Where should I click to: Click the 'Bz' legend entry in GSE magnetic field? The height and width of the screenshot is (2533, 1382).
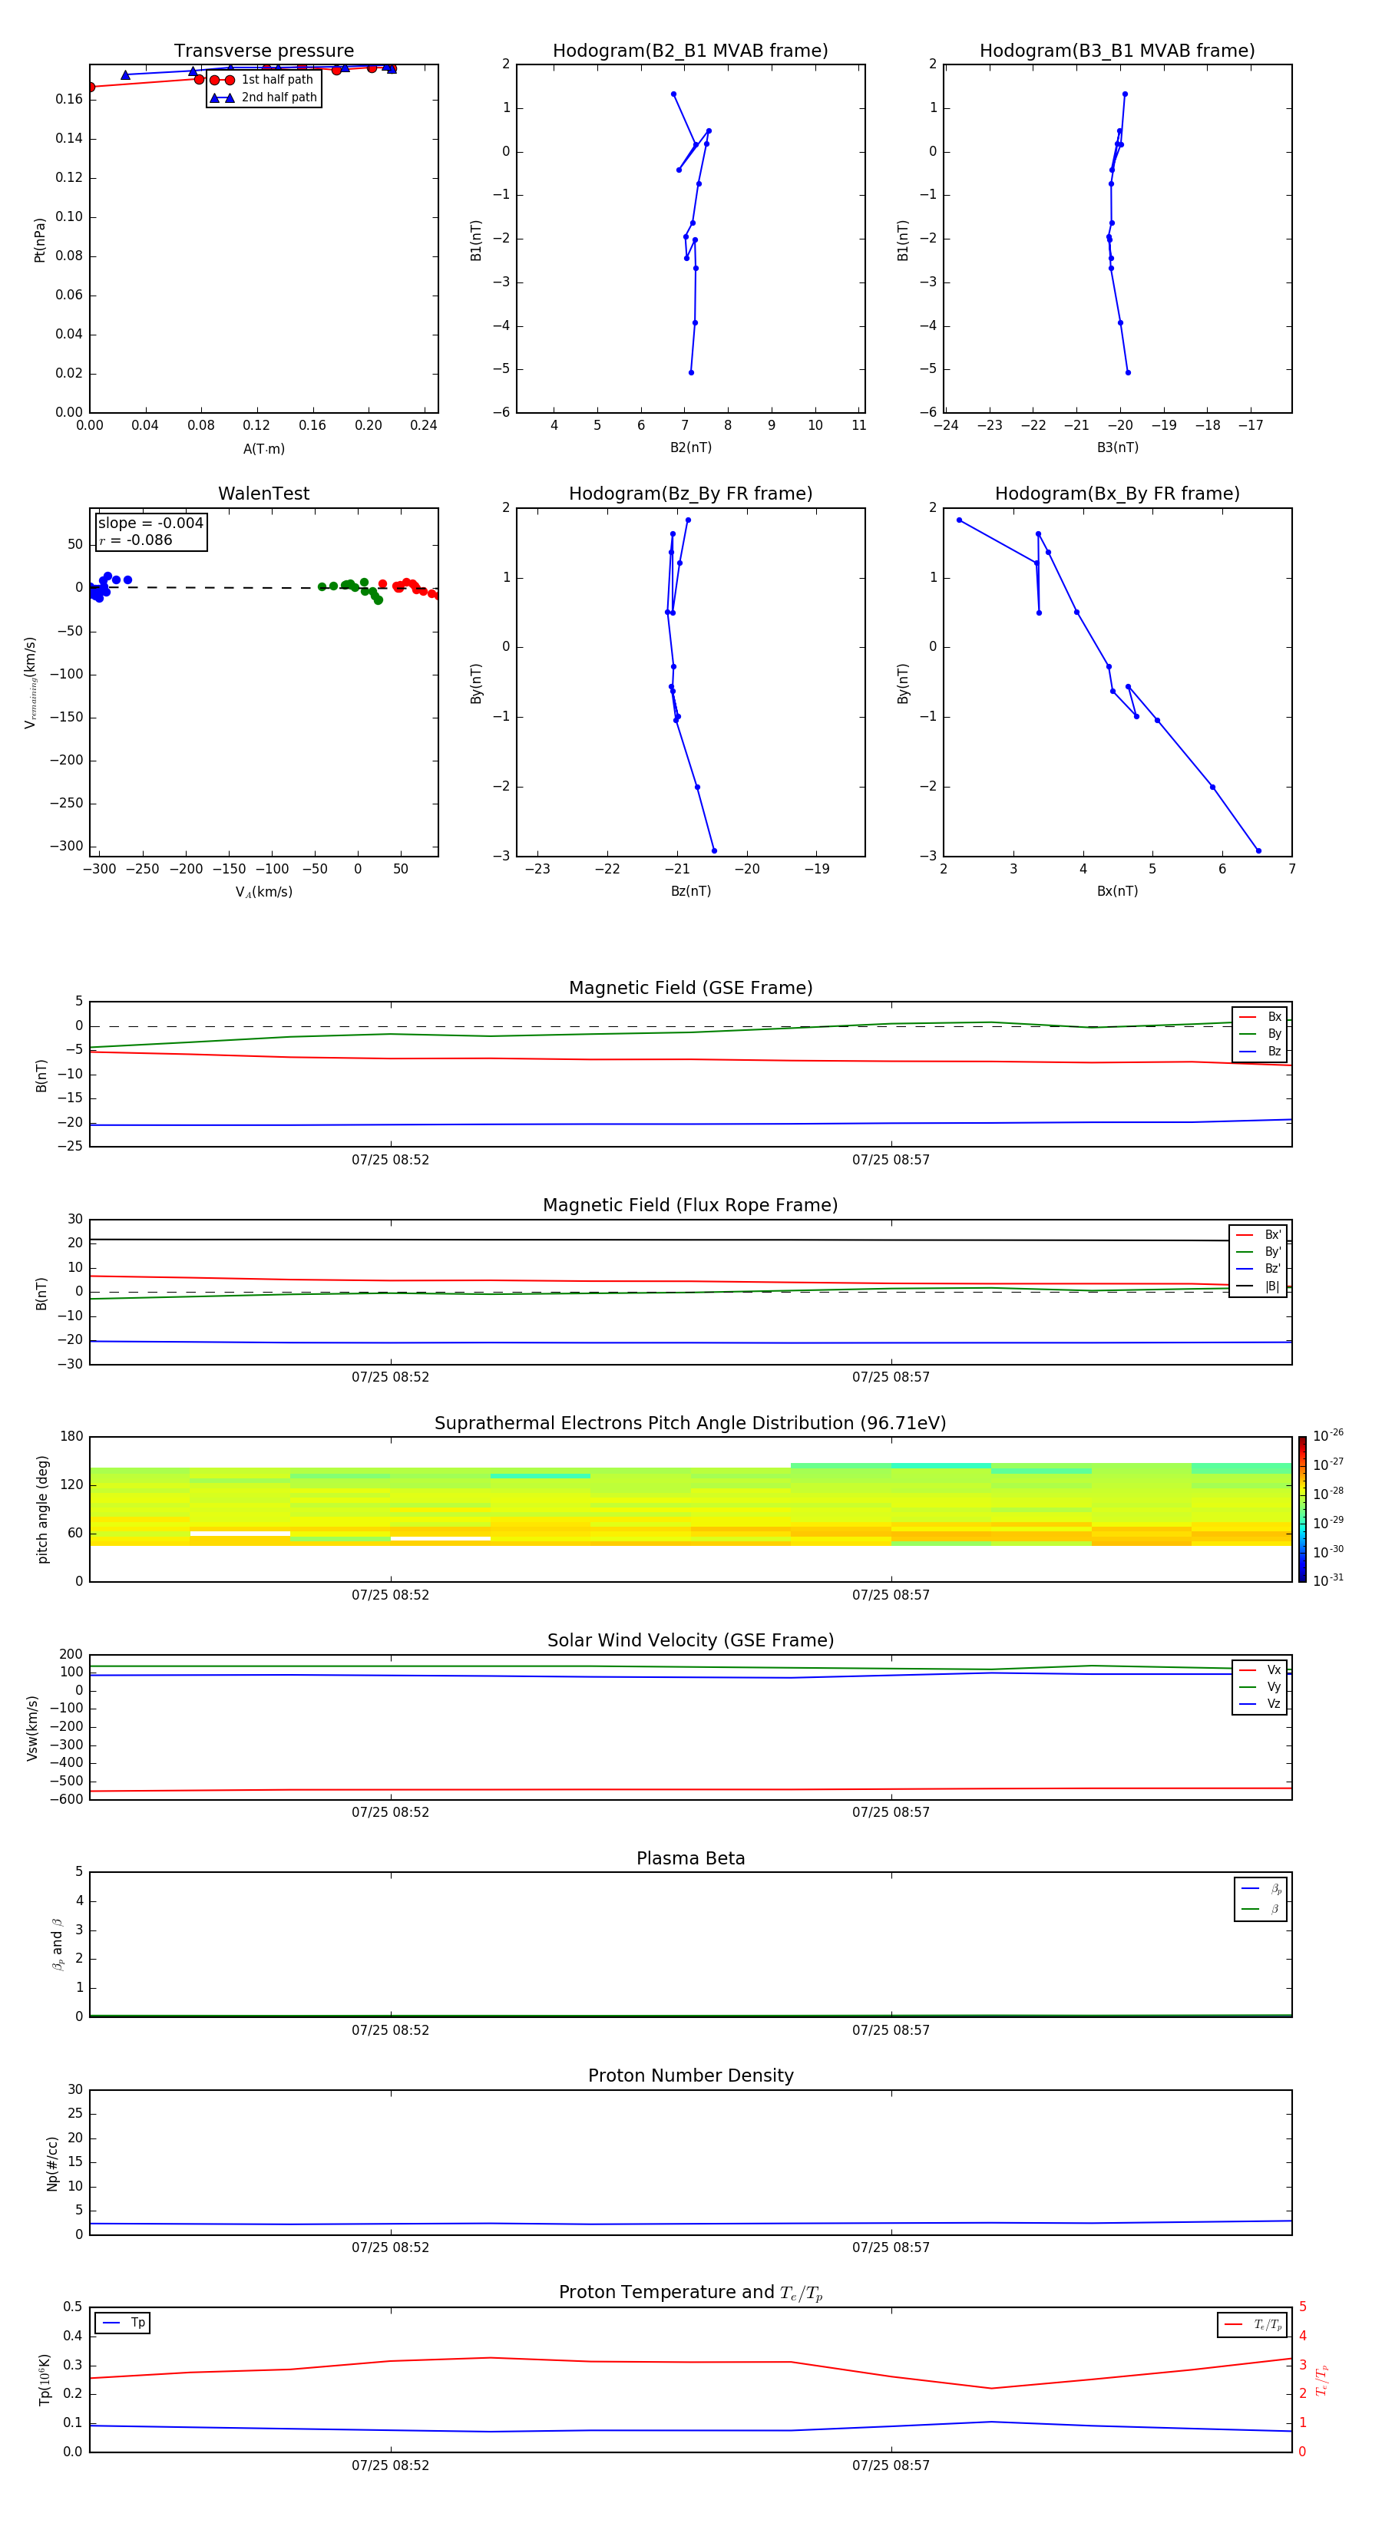(1260, 1051)
